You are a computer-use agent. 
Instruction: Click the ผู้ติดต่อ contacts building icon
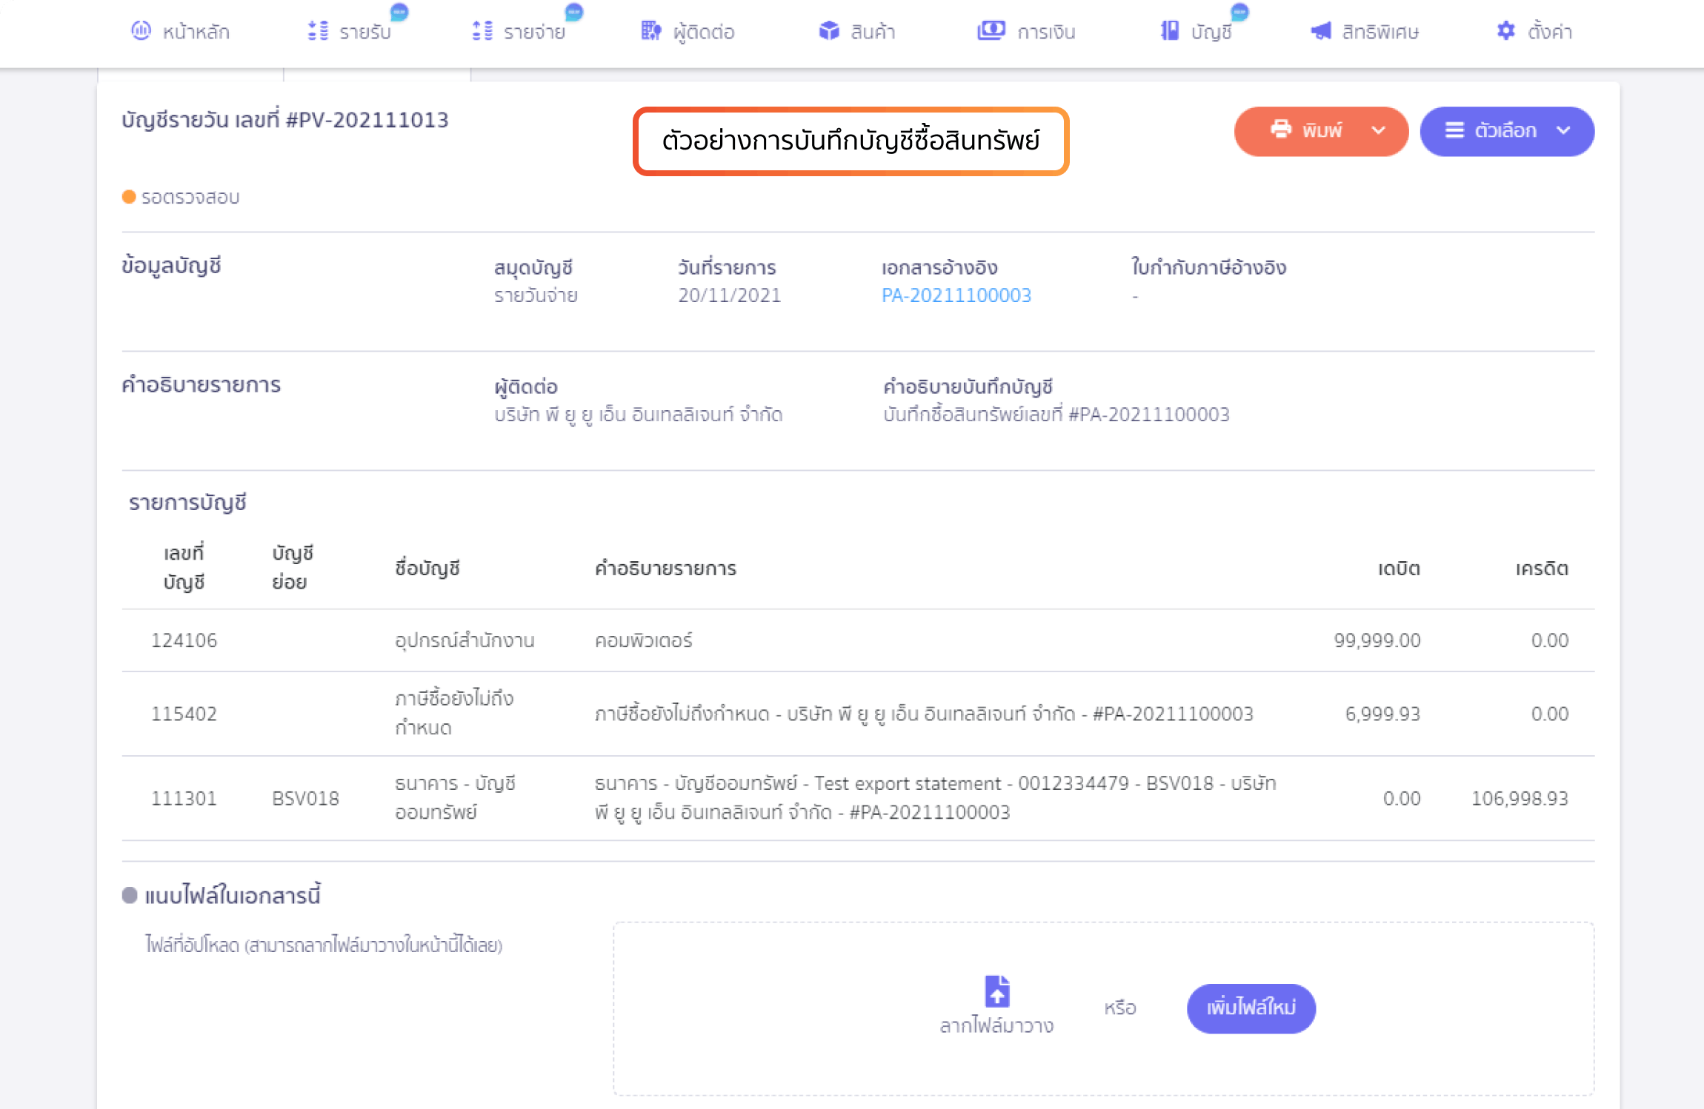(650, 31)
